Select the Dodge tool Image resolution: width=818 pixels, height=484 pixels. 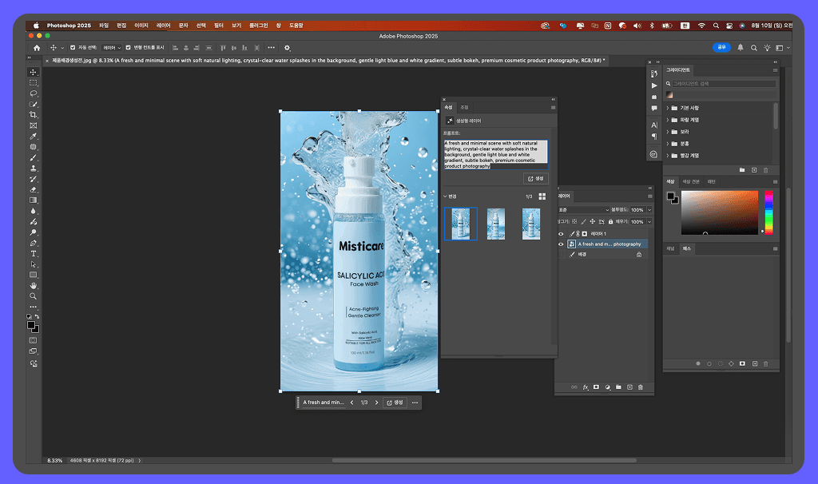(34, 232)
